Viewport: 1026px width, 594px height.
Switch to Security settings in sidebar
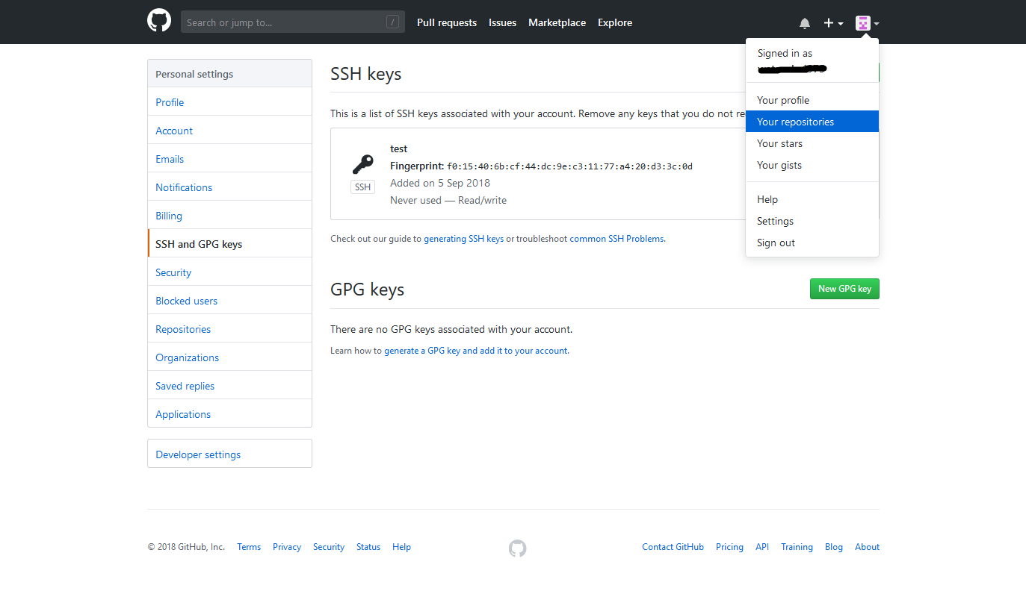[x=173, y=272]
